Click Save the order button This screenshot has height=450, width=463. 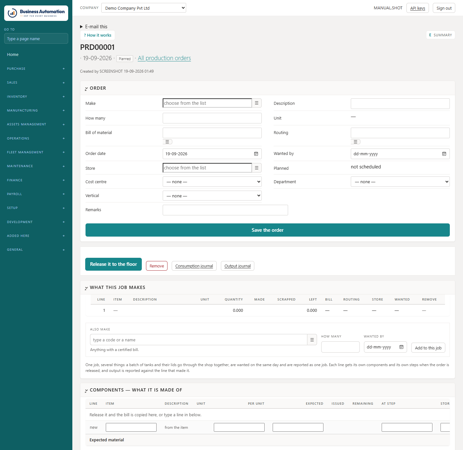click(x=268, y=230)
